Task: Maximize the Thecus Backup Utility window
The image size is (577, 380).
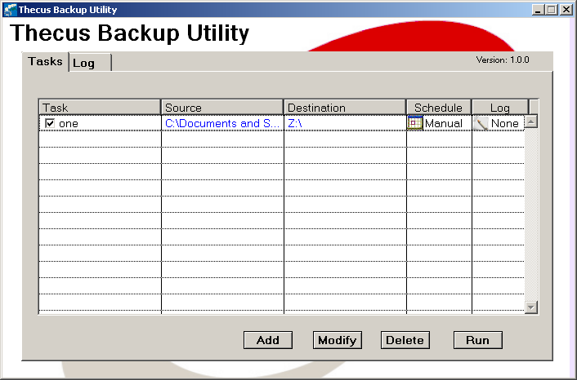Action: tap(551, 10)
